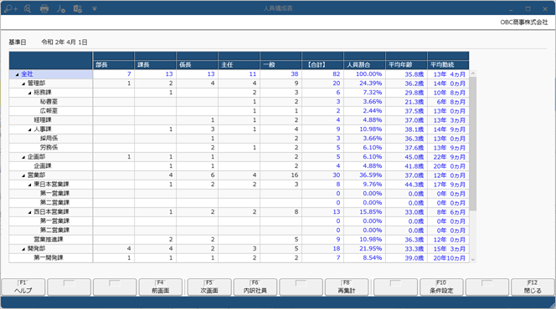Click the F1 ヘルプ button
556x309 pixels.
[x=23, y=287]
